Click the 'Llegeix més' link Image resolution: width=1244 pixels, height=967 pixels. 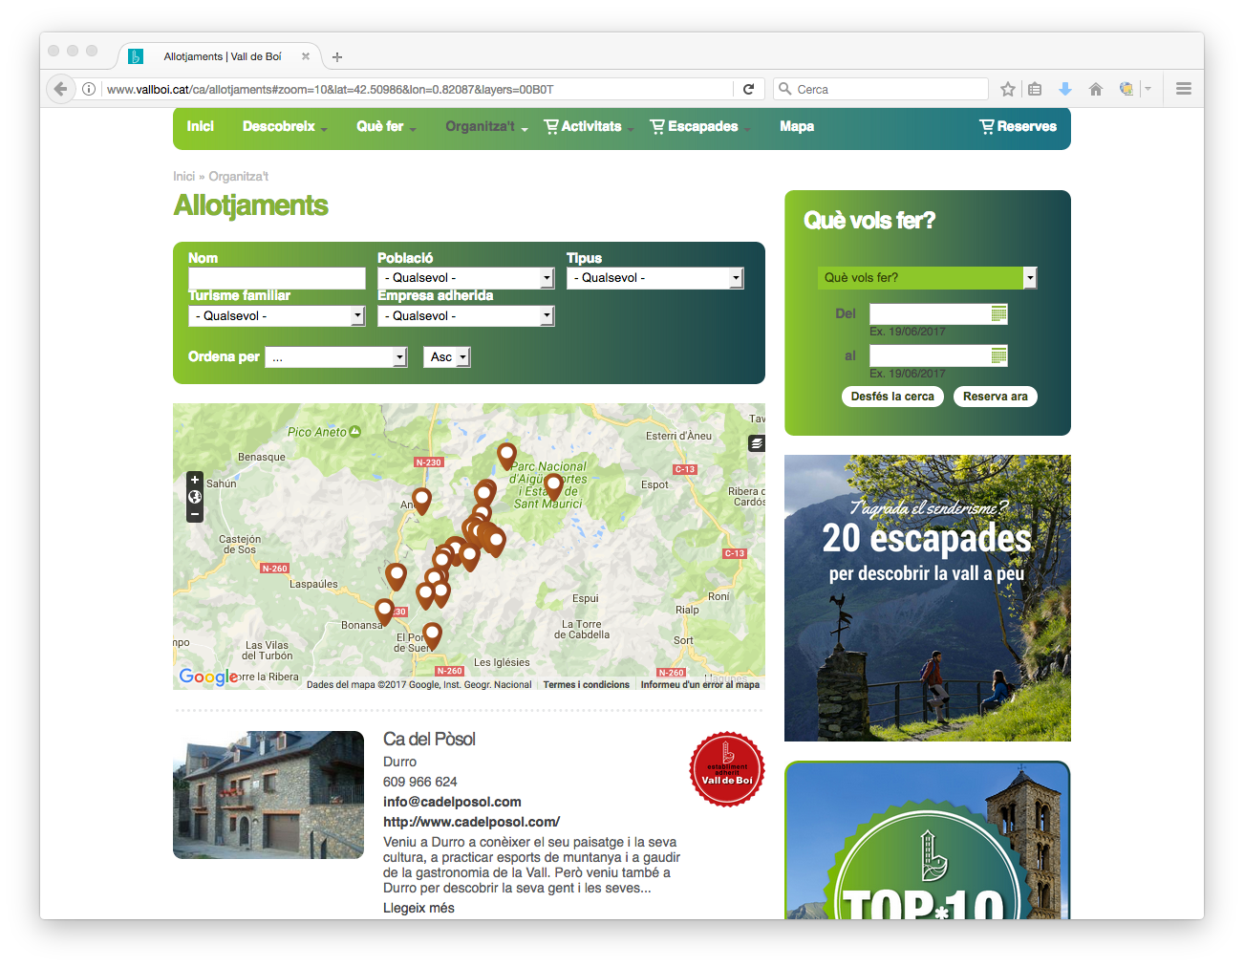(418, 908)
